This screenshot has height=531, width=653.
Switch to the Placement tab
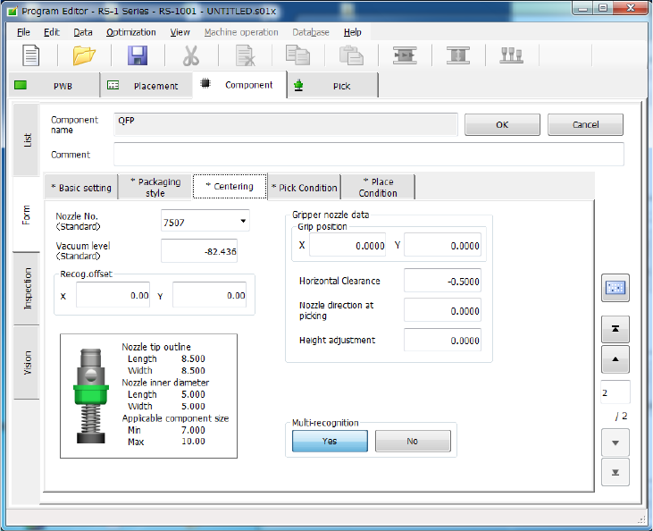click(147, 86)
